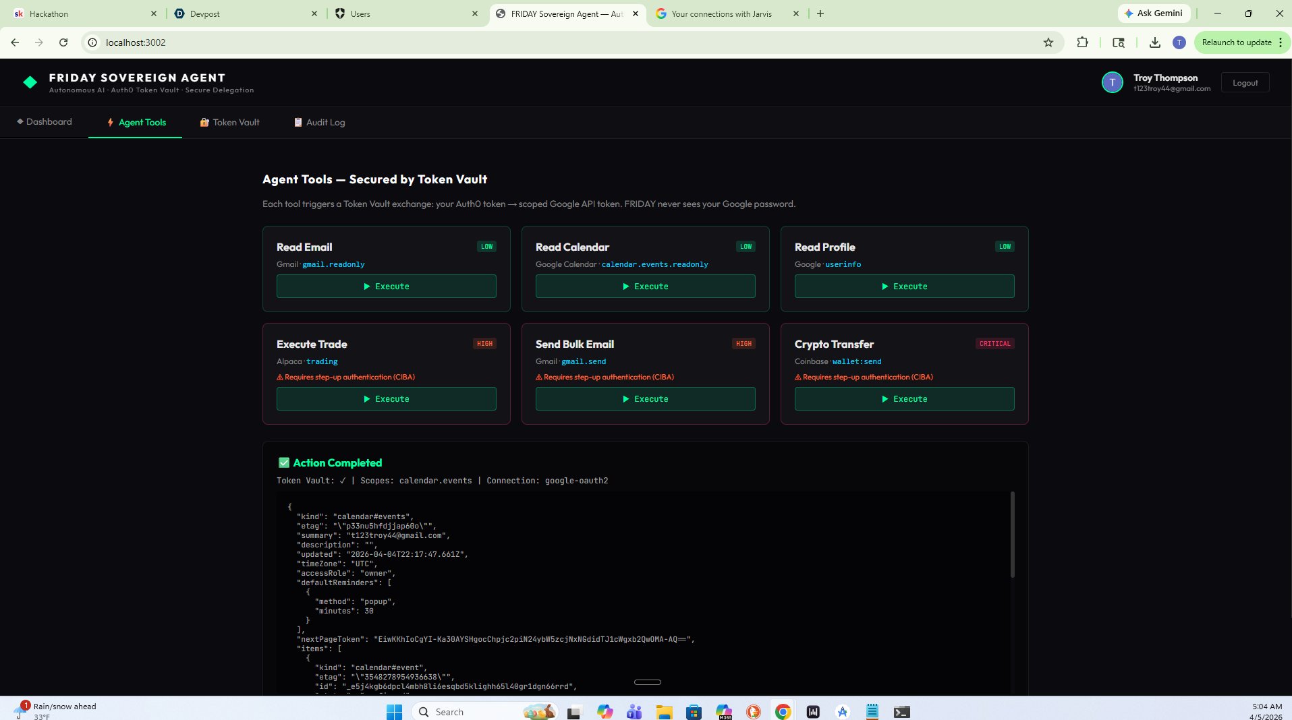The width and height of the screenshot is (1292, 720).
Task: Open the Notepad icon in the taskbar
Action: pyautogui.click(x=872, y=712)
